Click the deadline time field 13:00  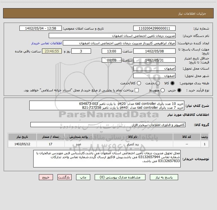pyautogui.click(x=112, y=51)
